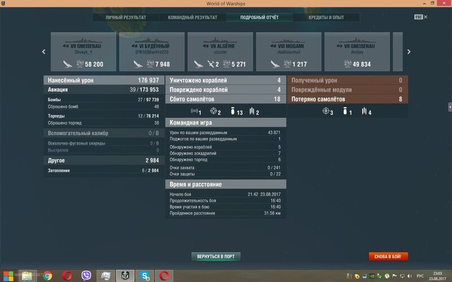
Task: Switch to Личный результат tab
Action: click(125, 17)
